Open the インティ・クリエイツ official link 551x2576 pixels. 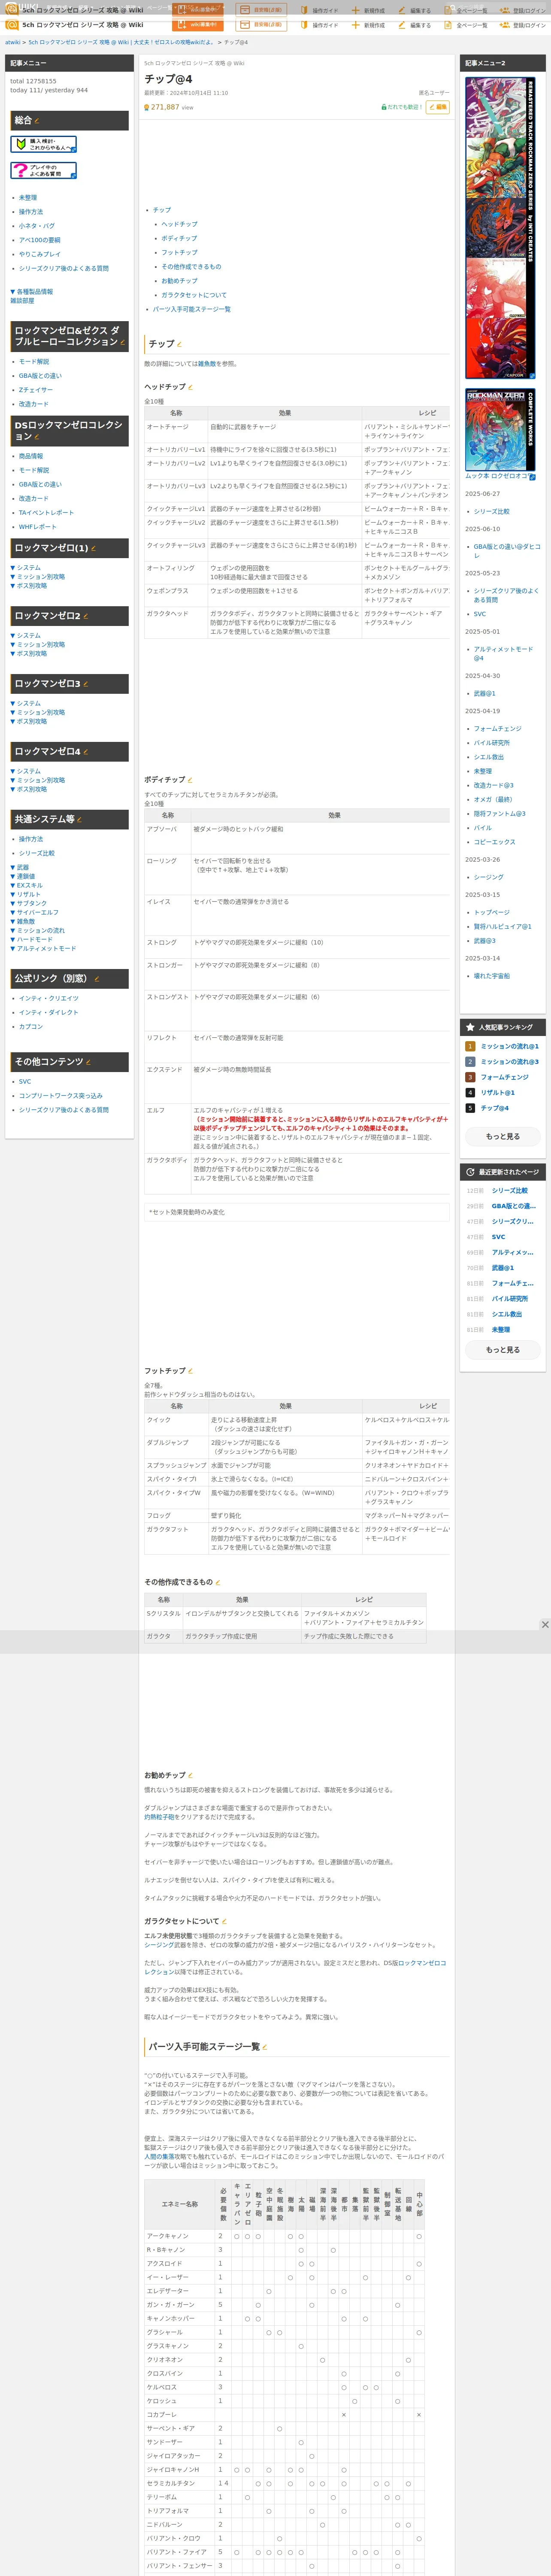click(x=49, y=999)
